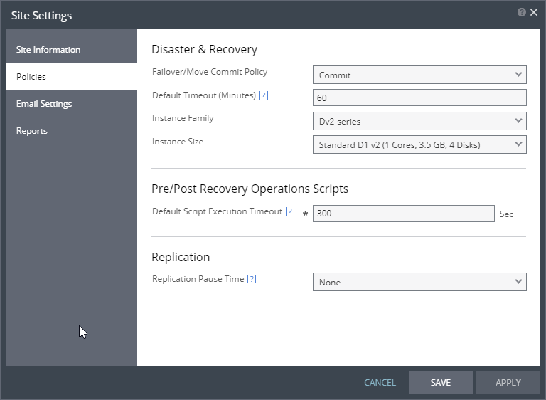Click the Site Settings title text
This screenshot has width=546, height=400.
pos(41,16)
